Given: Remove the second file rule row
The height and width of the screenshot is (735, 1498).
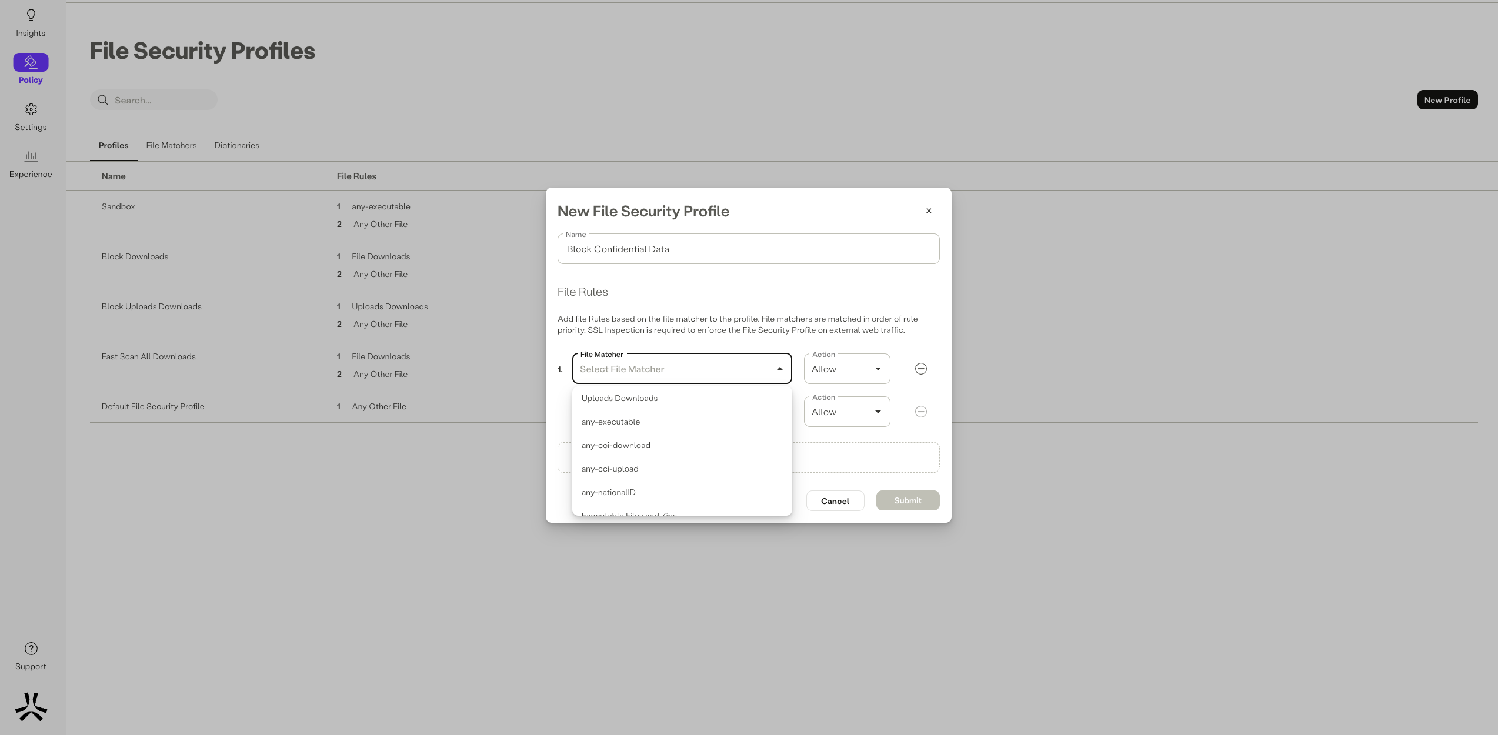Looking at the screenshot, I should pos(921,412).
